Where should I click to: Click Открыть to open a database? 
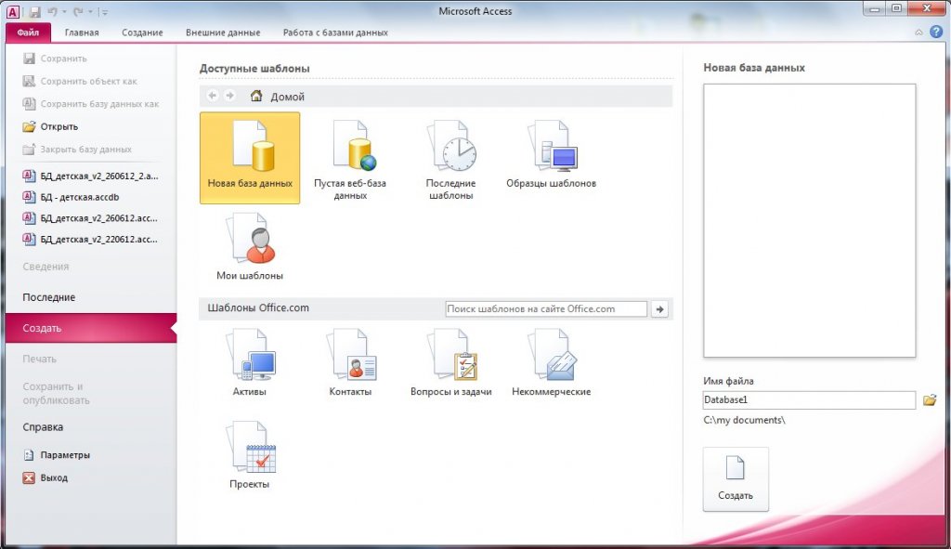[50, 126]
